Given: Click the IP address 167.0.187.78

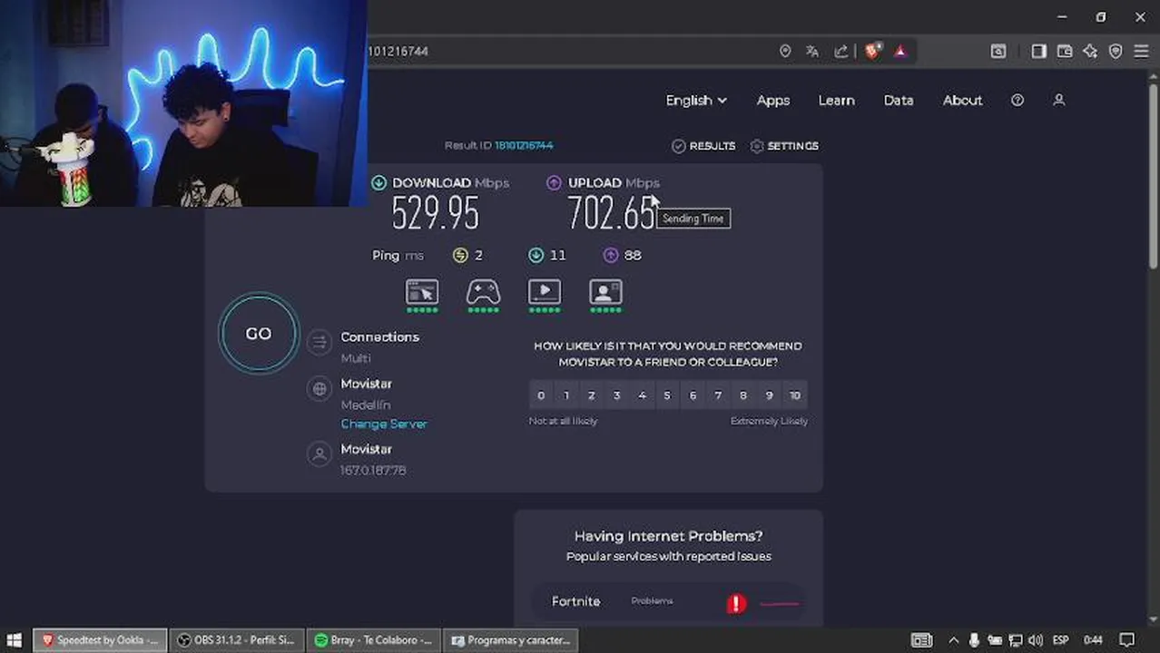Looking at the screenshot, I should [x=373, y=471].
